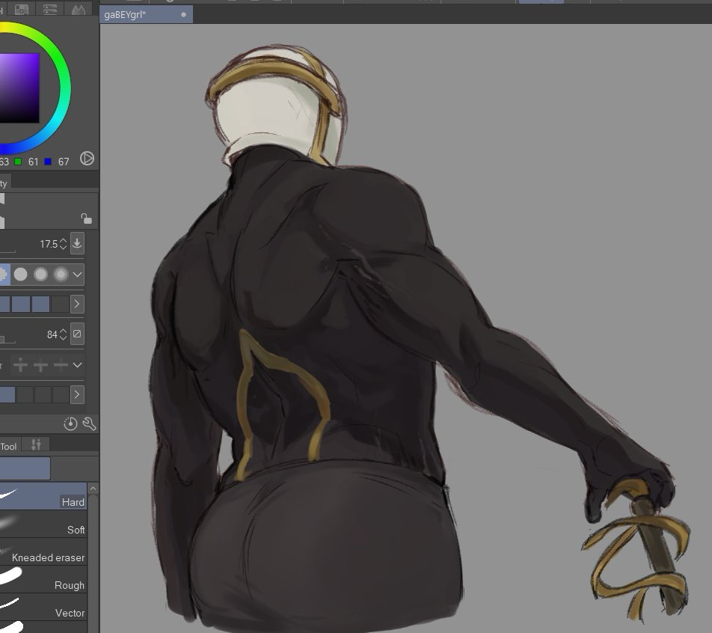Open the dropdown next to the plus icons
The width and height of the screenshot is (712, 633).
point(78,365)
